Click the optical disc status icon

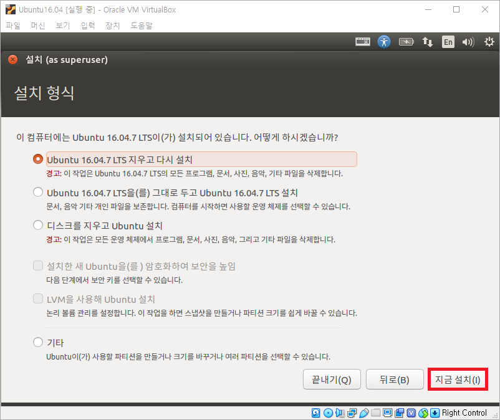(328, 413)
